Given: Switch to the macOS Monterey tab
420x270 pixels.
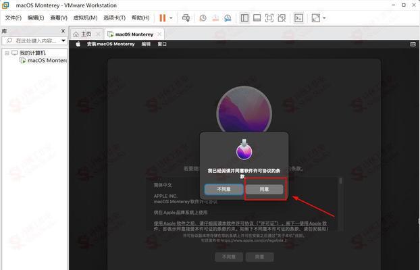Looking at the screenshot, I should 134,34.
